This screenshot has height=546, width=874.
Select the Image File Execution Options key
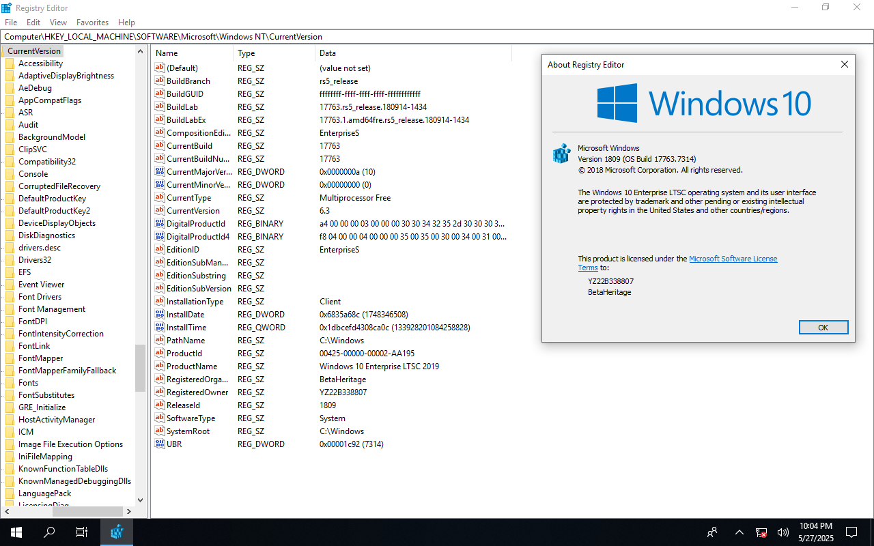tap(70, 444)
